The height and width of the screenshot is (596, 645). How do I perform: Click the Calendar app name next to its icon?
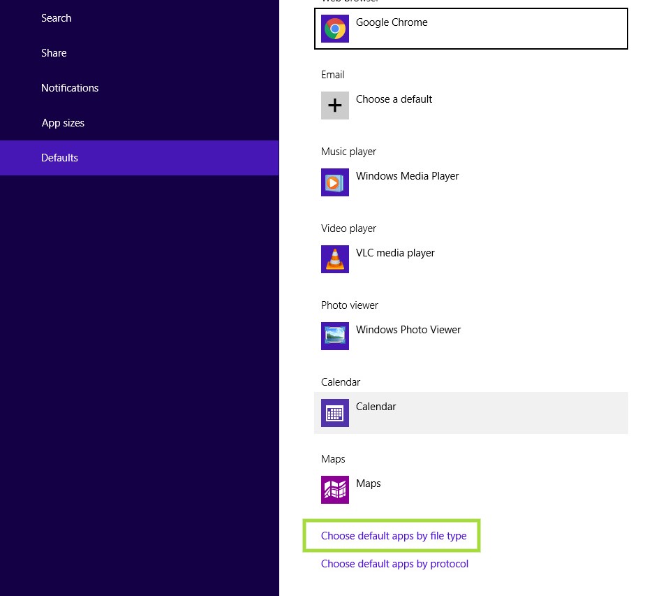point(376,407)
